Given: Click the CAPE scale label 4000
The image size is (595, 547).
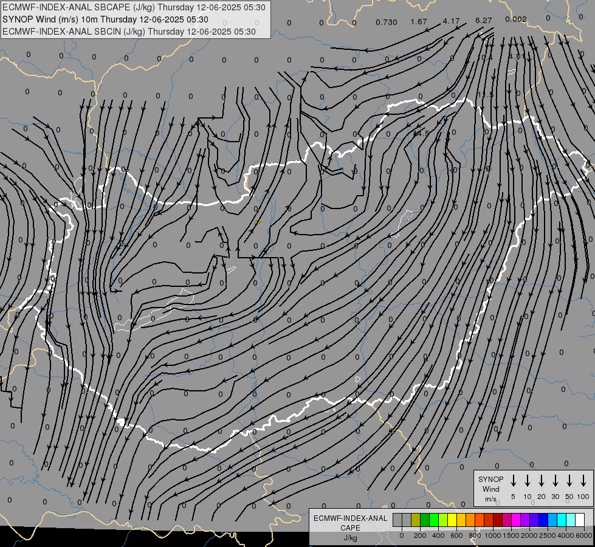Looking at the screenshot, I should (566, 535).
